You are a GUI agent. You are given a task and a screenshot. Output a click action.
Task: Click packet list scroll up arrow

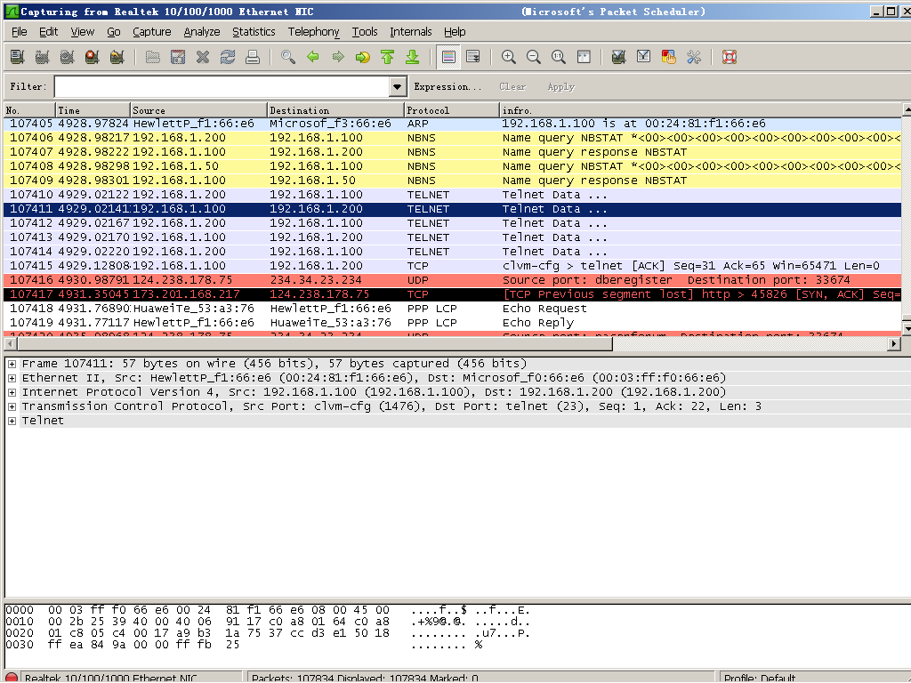[x=907, y=109]
